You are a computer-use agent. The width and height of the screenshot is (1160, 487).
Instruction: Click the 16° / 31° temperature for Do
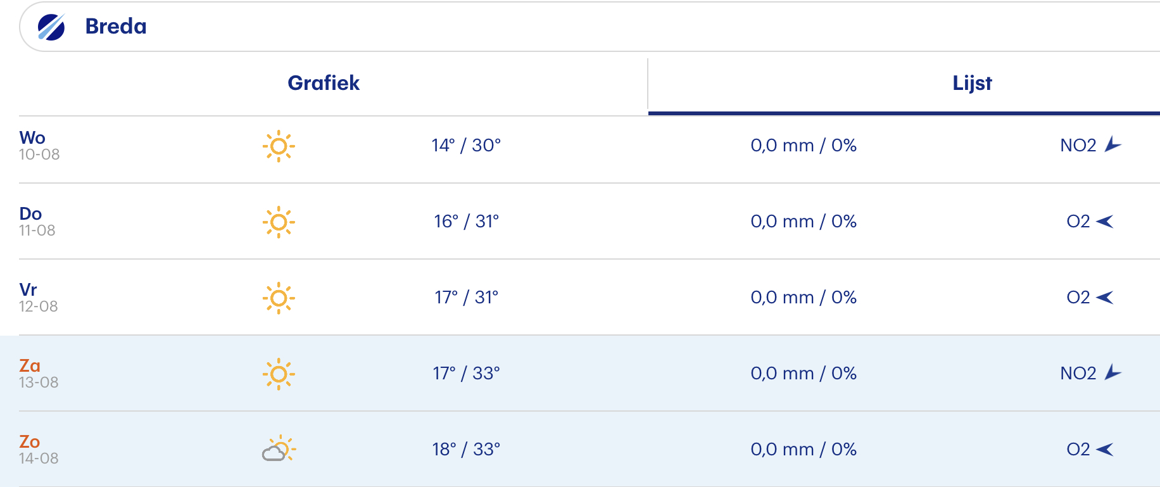(x=466, y=221)
